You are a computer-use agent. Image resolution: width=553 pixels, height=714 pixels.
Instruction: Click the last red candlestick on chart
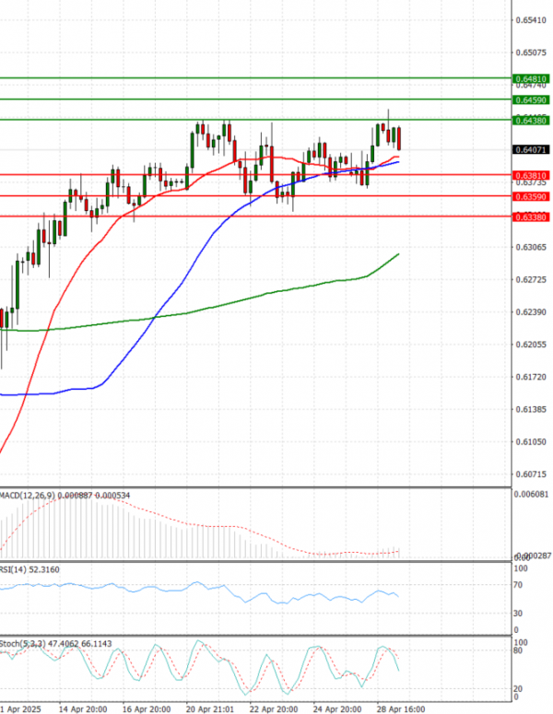tap(399, 139)
